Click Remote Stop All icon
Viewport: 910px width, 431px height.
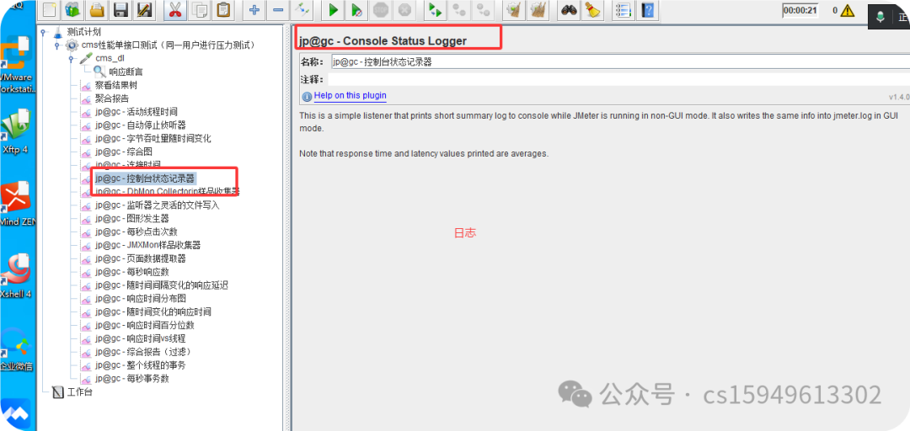[x=459, y=9]
